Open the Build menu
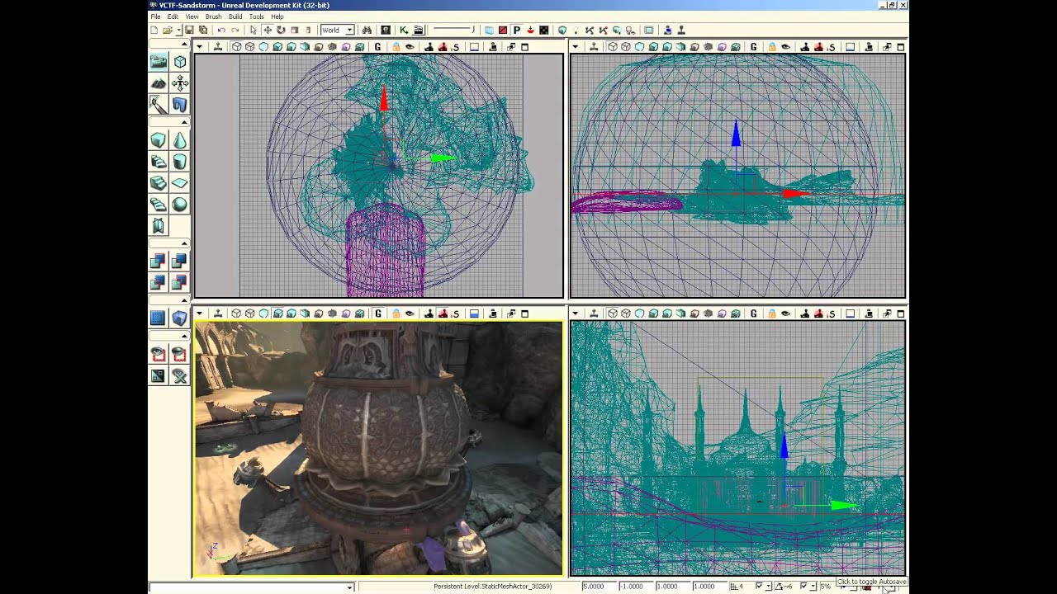This screenshot has height=594, width=1057. click(x=235, y=16)
